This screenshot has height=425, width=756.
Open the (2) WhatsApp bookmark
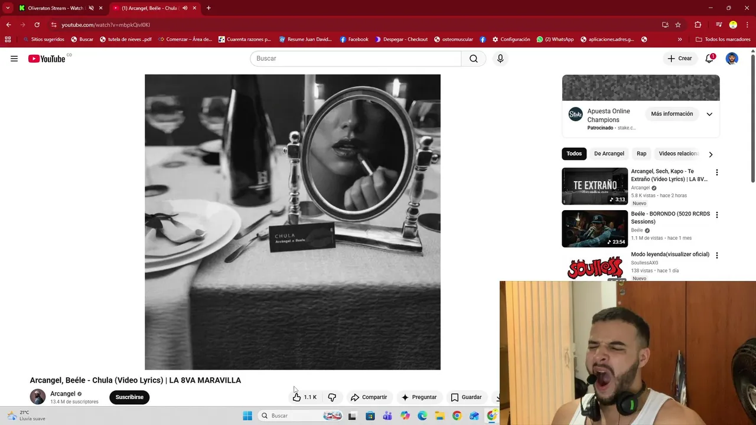coord(555,40)
